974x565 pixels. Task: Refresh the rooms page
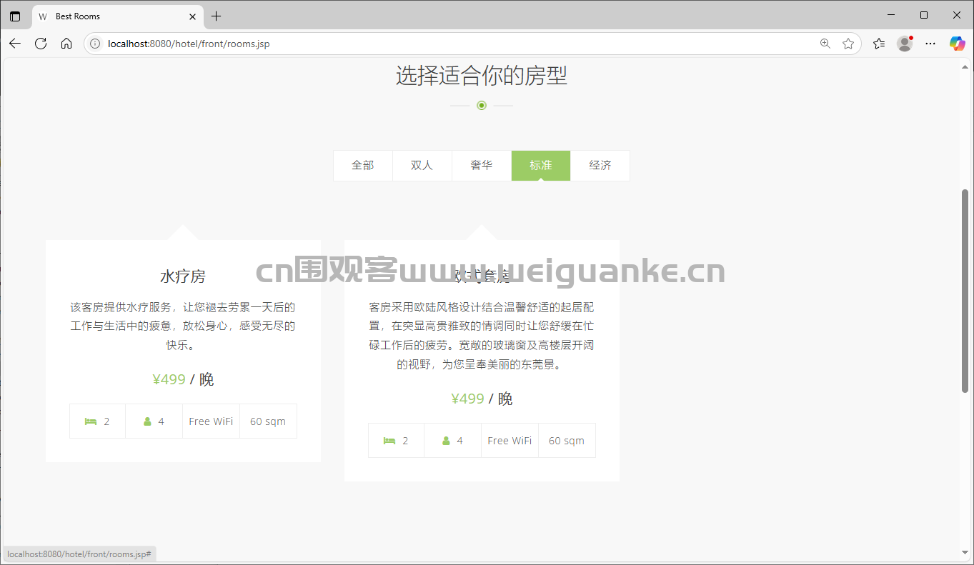point(41,44)
